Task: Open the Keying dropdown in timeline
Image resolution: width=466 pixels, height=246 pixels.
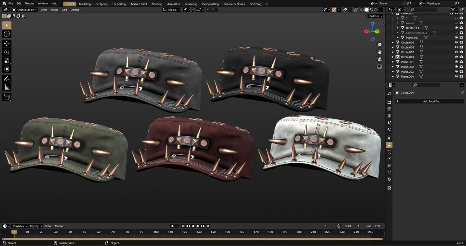Action: pos(36,226)
